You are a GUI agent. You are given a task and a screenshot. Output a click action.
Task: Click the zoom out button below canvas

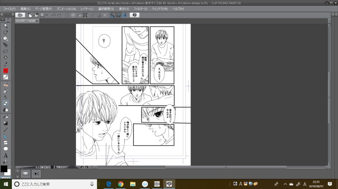pos(42,167)
